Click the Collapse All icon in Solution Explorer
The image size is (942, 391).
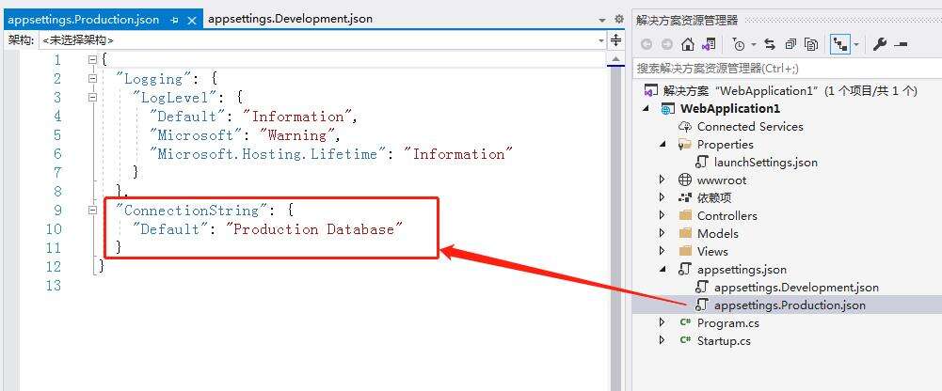(x=790, y=44)
